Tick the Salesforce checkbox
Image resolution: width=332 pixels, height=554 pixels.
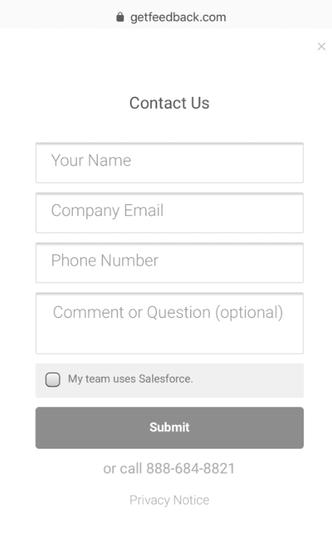(x=53, y=379)
